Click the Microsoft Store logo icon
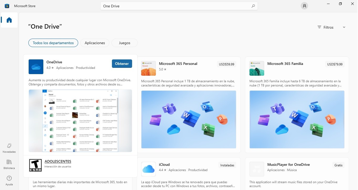Image resolution: width=358 pixels, height=190 pixels. tap(7, 6)
